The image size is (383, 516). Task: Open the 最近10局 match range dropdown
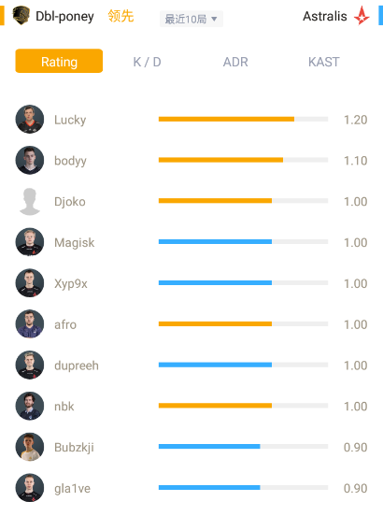coord(191,19)
